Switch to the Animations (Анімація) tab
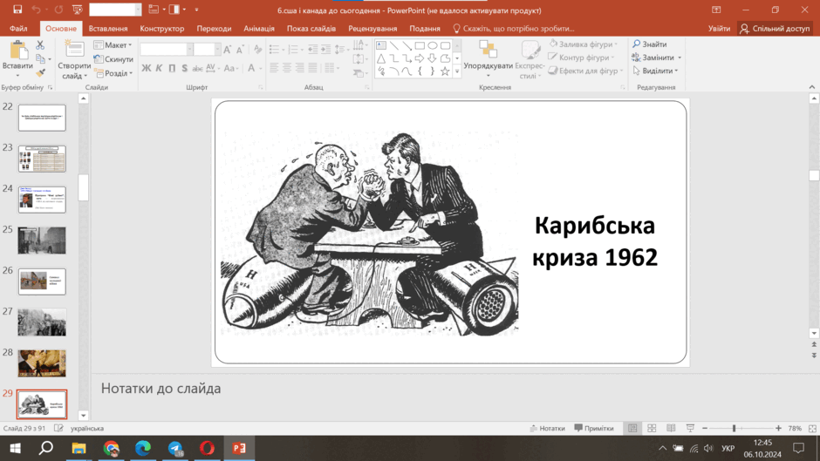This screenshot has width=820, height=461. pyautogui.click(x=259, y=28)
